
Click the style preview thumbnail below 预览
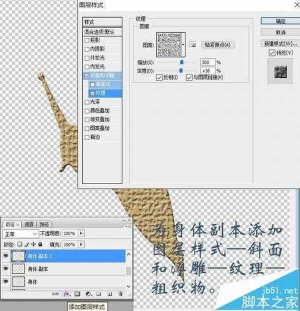click(280, 71)
